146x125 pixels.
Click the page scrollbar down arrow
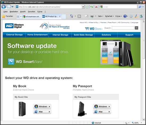144,119
